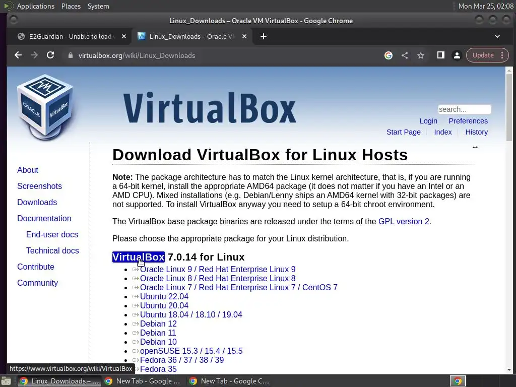Switch to the E2Guardian tab
Viewport: 516px width, 387px height.
72,36
